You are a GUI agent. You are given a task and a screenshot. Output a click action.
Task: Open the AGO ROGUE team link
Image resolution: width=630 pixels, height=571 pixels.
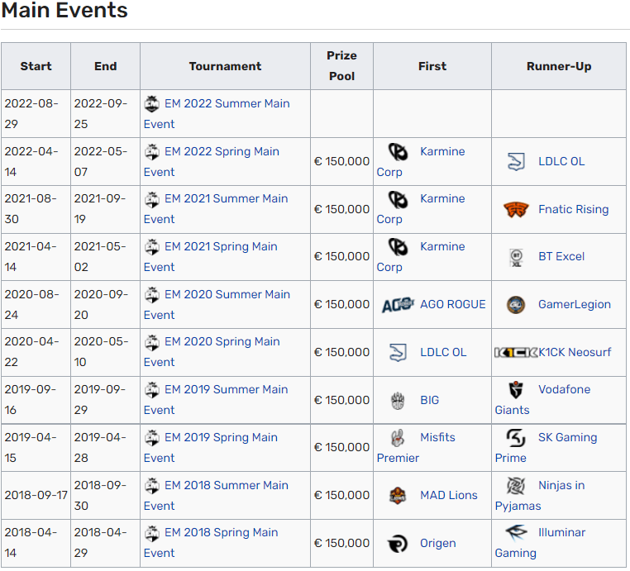(x=453, y=305)
